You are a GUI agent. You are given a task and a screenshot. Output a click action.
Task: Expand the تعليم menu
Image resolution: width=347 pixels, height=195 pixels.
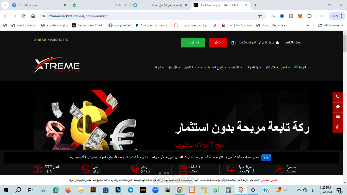click(x=286, y=68)
